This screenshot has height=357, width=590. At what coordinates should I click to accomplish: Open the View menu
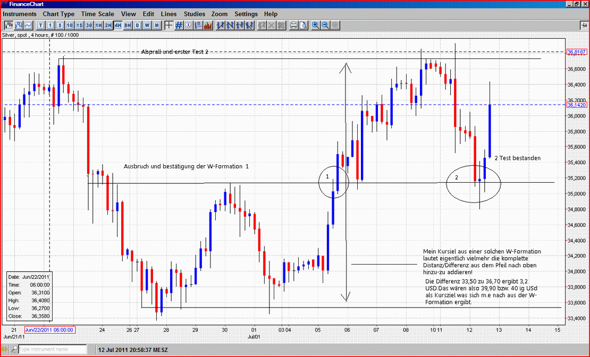pos(128,14)
